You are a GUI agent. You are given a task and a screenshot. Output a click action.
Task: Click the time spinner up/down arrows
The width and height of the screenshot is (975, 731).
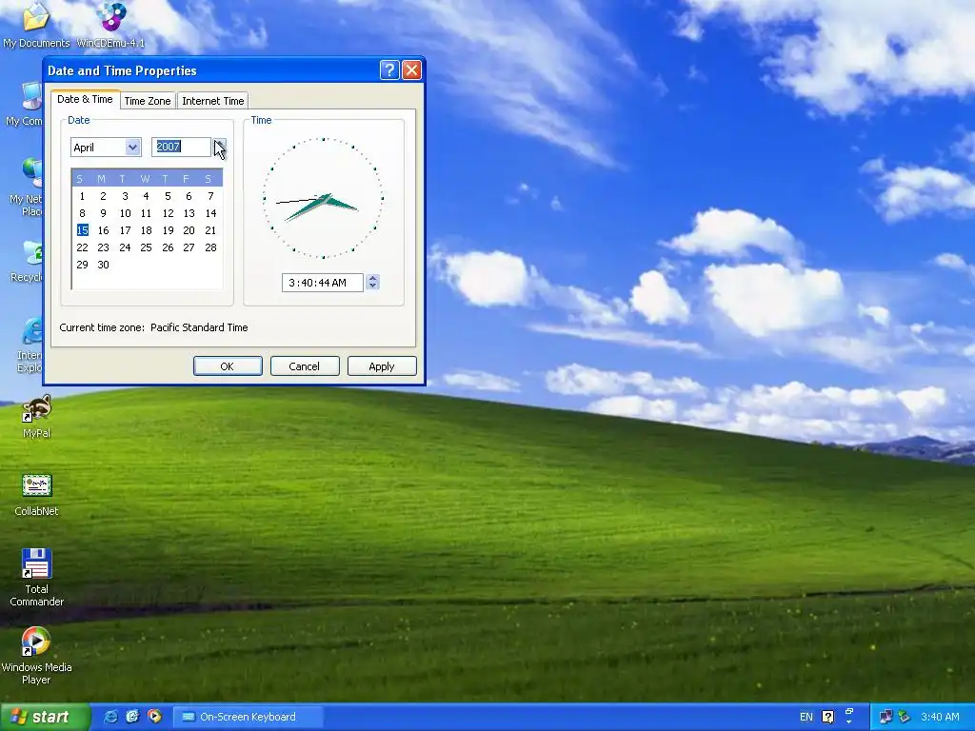[372, 282]
